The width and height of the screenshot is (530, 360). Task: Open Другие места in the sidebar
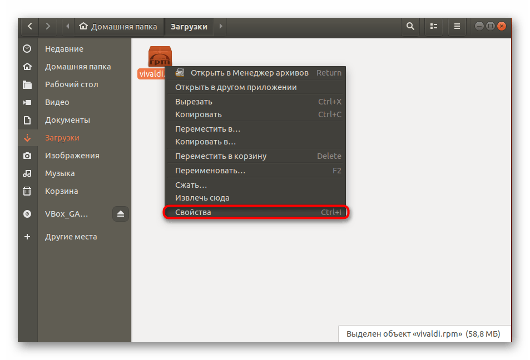pyautogui.click(x=71, y=237)
